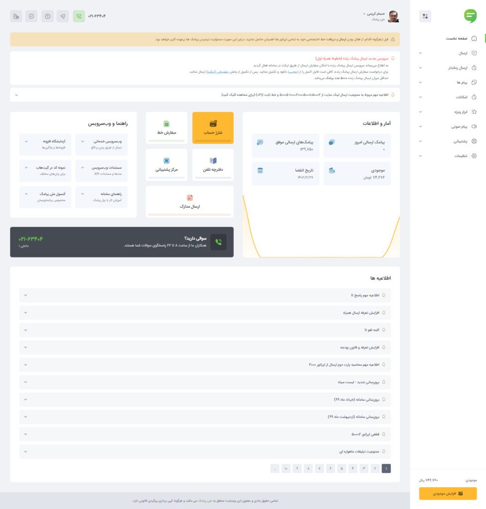Click the grid icon atop the sidebar
486x509 pixels.
425,16
